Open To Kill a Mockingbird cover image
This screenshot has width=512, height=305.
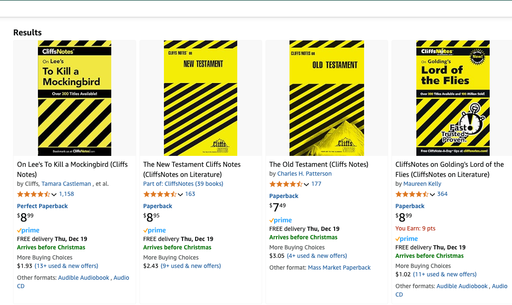pos(75,98)
